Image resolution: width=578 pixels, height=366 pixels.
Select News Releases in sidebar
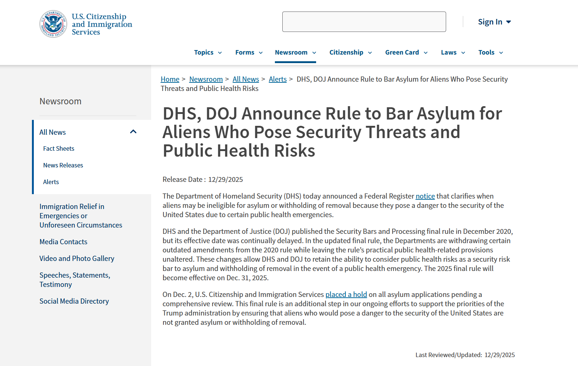(63, 165)
